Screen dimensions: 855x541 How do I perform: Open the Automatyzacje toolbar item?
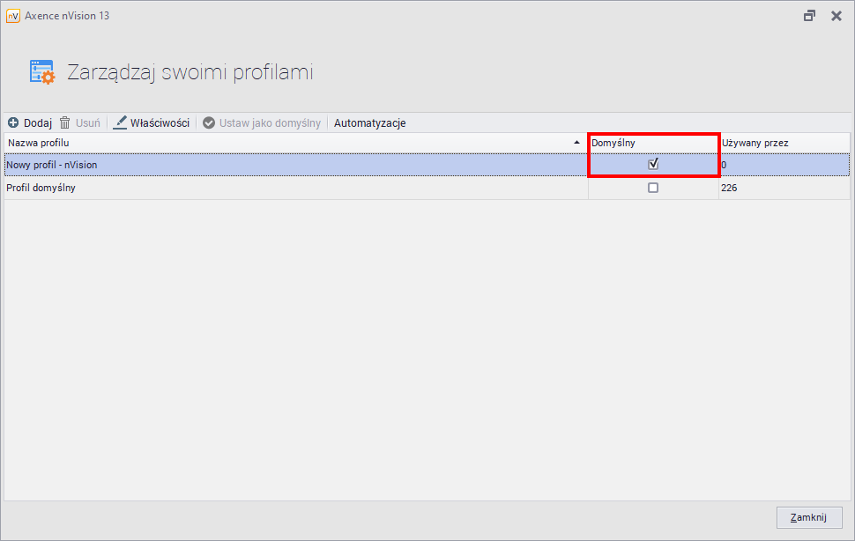(369, 123)
